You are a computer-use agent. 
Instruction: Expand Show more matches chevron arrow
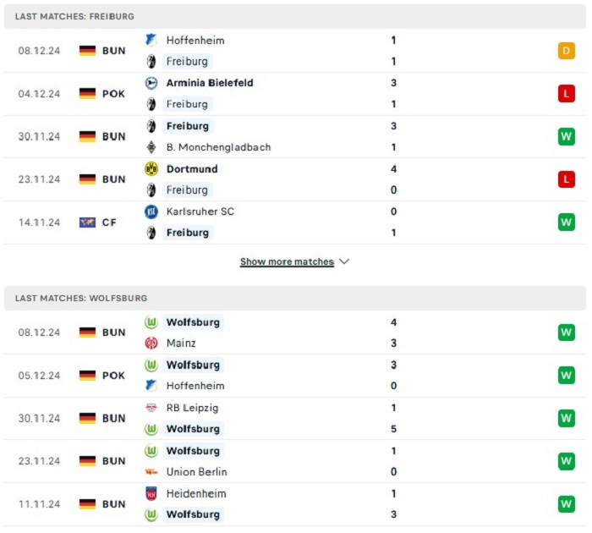click(344, 261)
